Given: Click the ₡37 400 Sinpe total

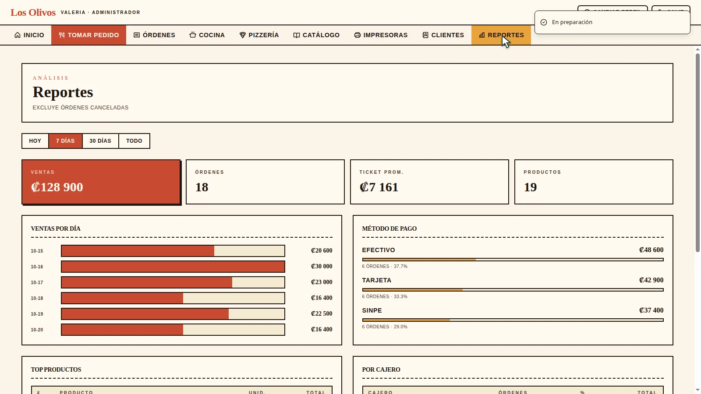Looking at the screenshot, I should (x=651, y=310).
